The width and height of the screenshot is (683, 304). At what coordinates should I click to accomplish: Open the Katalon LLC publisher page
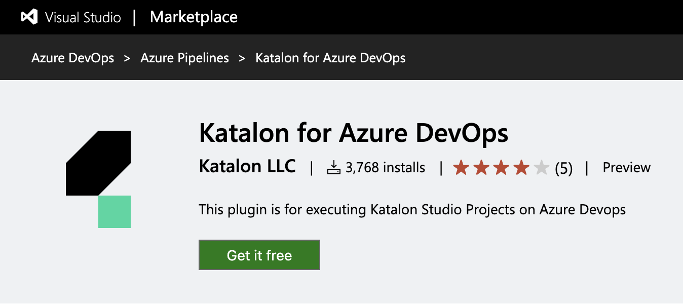click(x=247, y=167)
